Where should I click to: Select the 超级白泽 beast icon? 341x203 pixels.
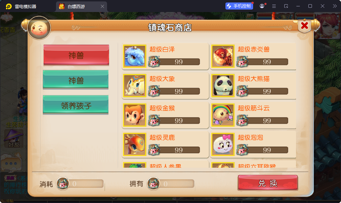[x=135, y=56]
